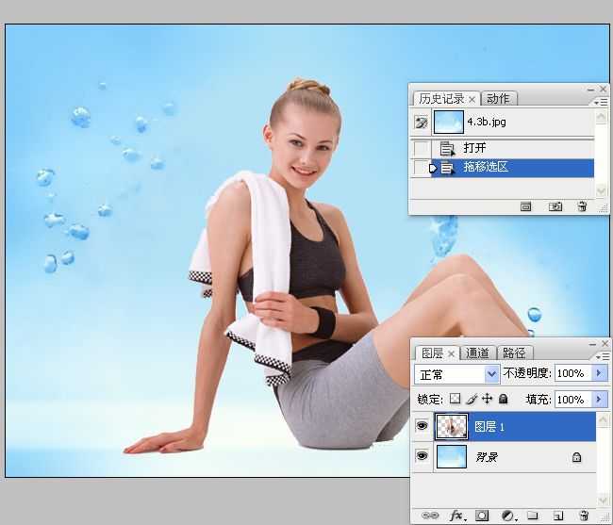Open the fx layer style menu
Viewport: 613px width, 525px height.
457,516
